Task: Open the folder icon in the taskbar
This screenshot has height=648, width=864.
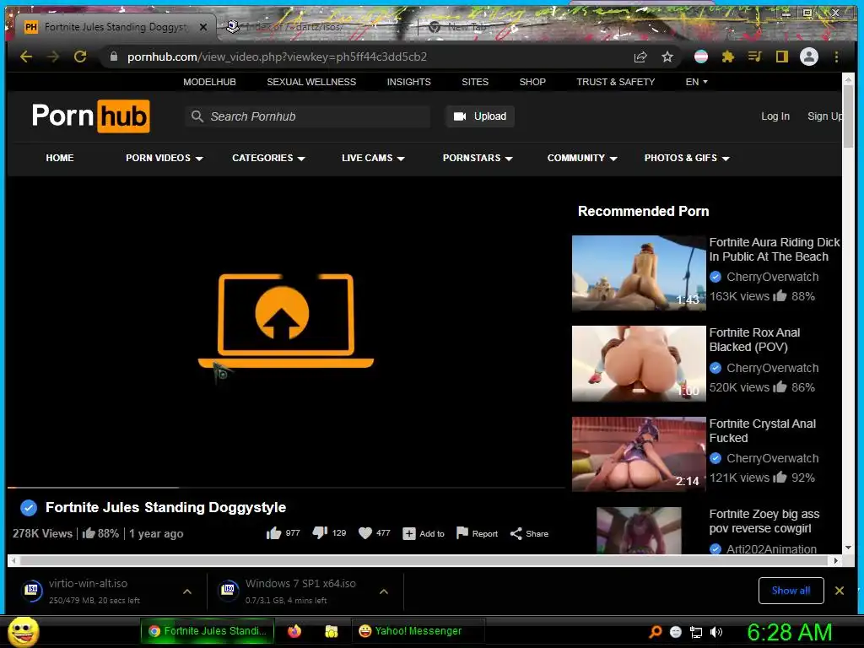Action: pyautogui.click(x=331, y=631)
